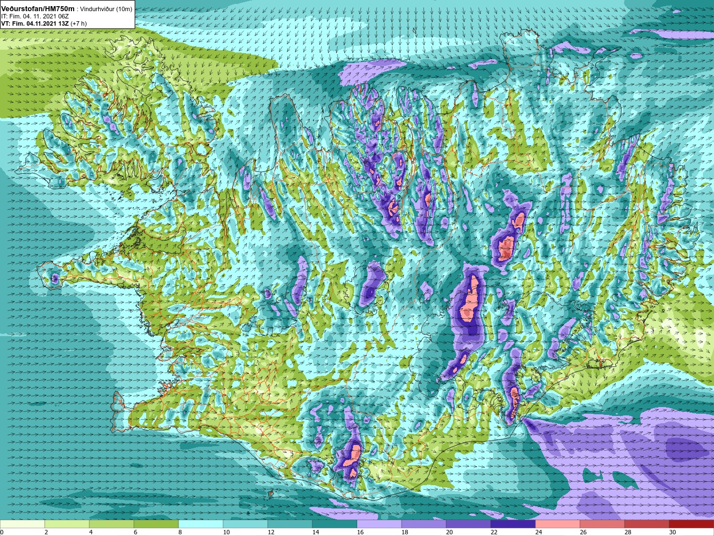Image resolution: width=714 pixels, height=536 pixels.
Task: Click the legend label '14'
Action: click(316, 532)
